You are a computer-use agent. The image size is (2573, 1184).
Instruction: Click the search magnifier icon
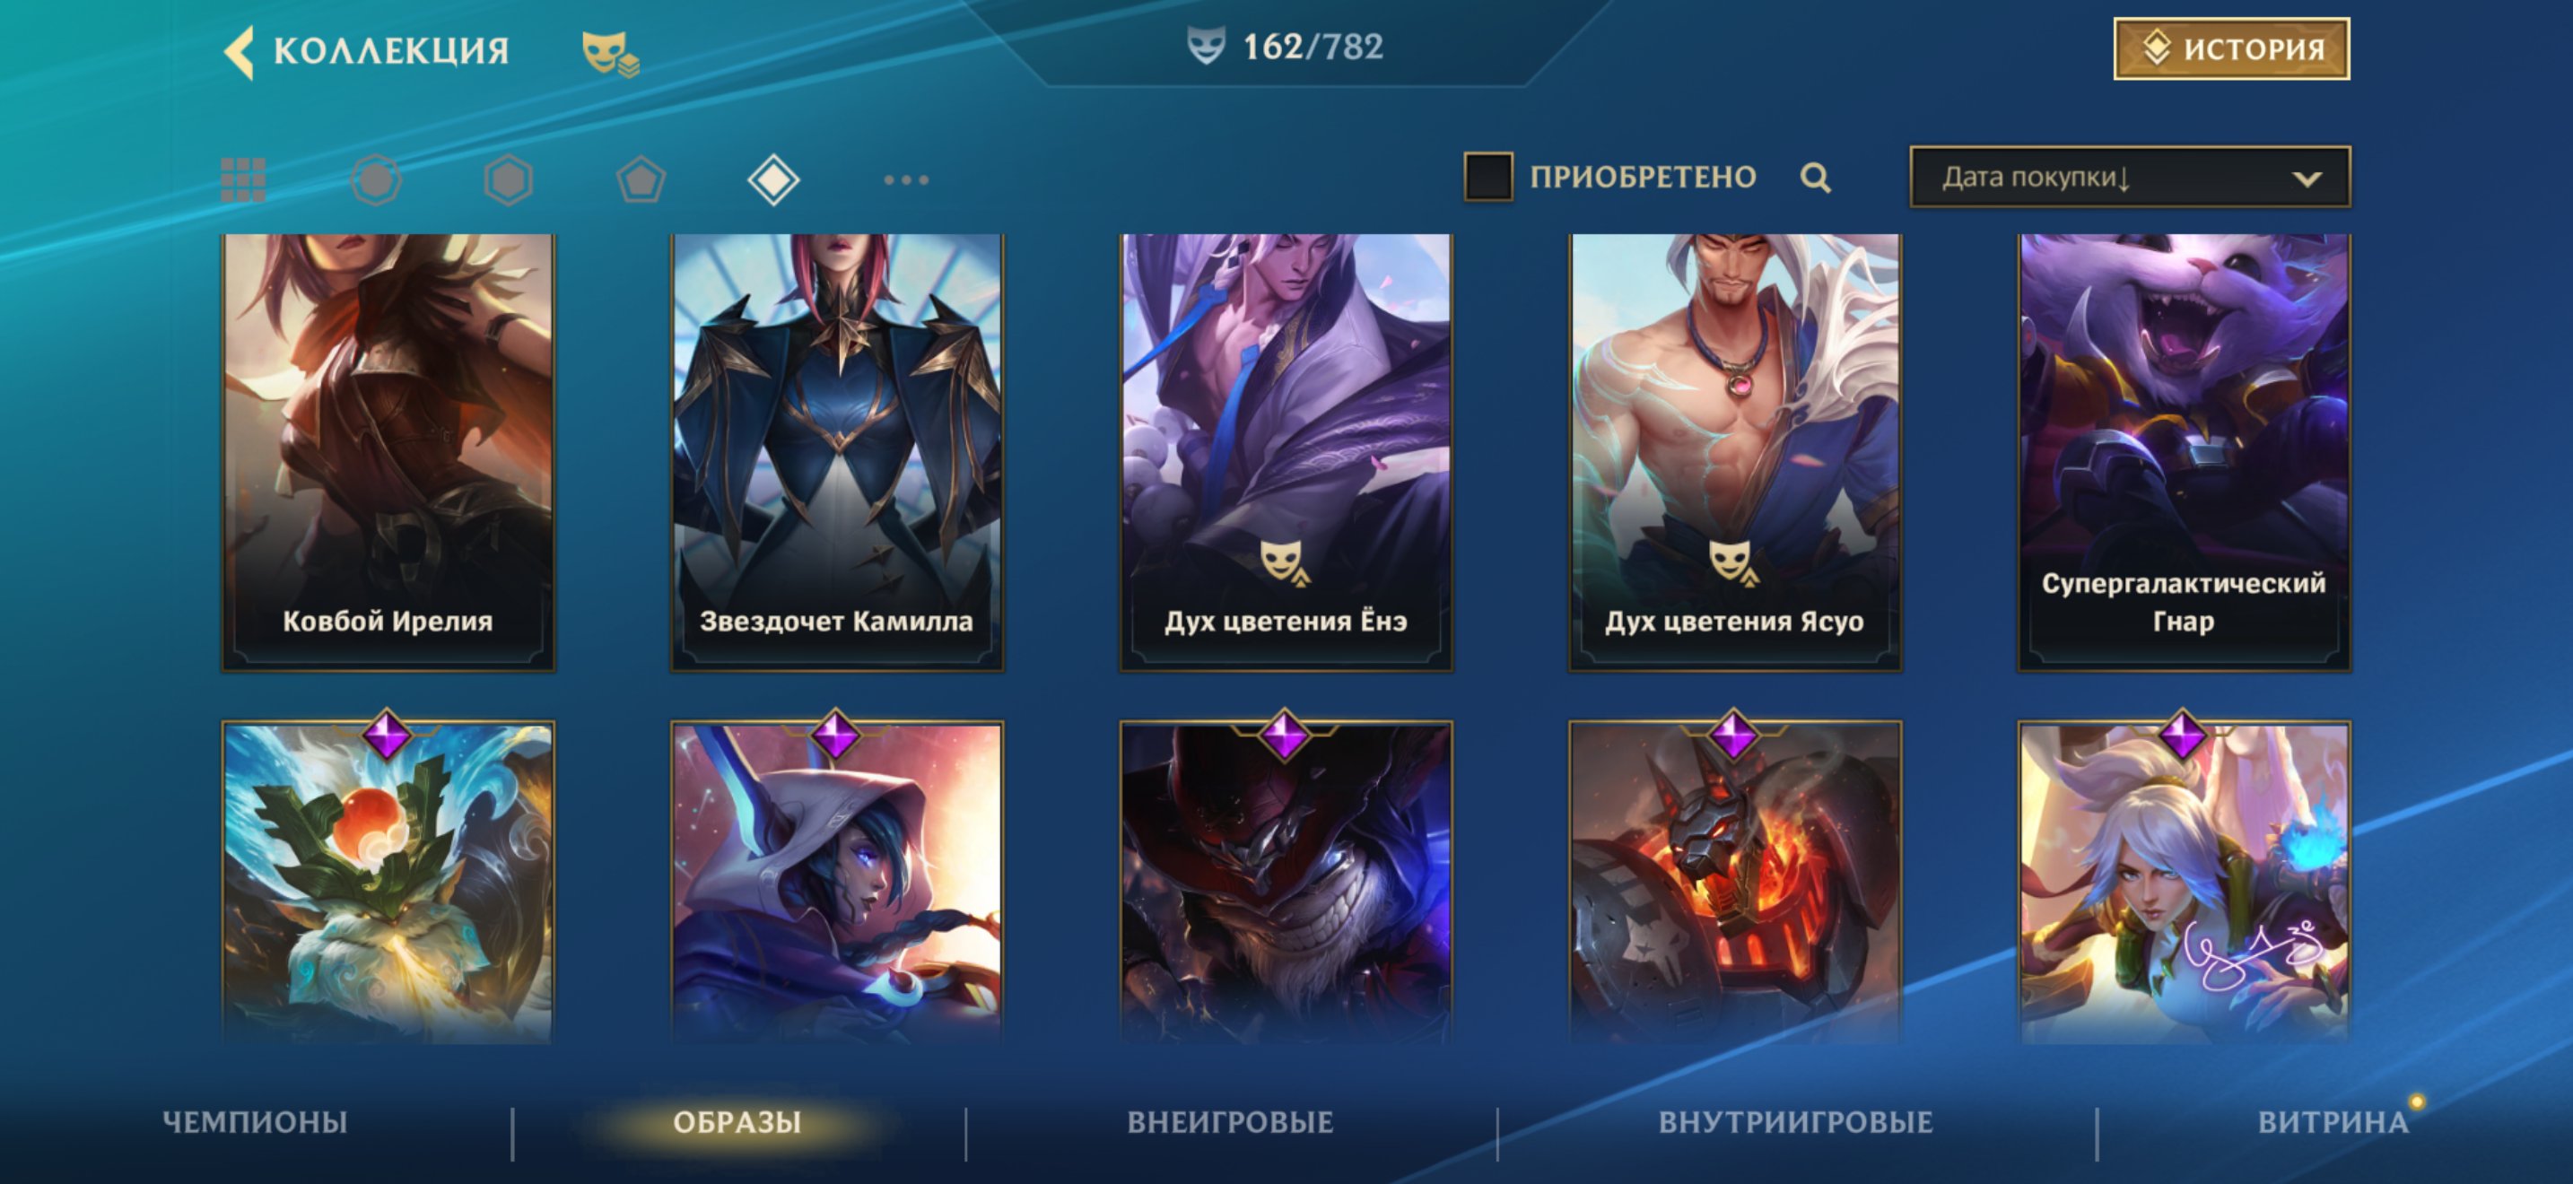[x=1816, y=178]
